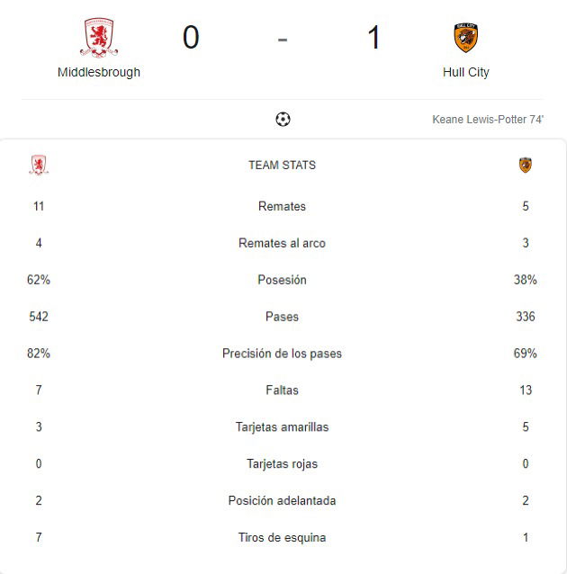Image resolution: width=567 pixels, height=574 pixels.
Task: Select the Tarjetas amarillas label
Action: [x=282, y=426]
